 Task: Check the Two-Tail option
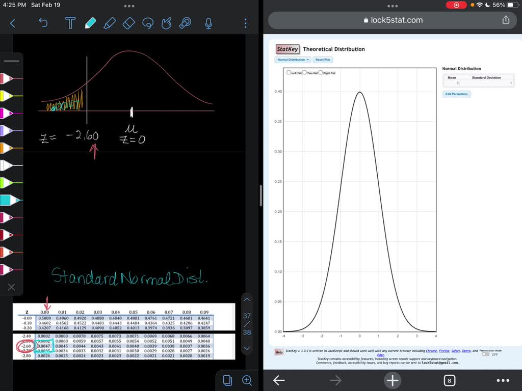coord(304,72)
